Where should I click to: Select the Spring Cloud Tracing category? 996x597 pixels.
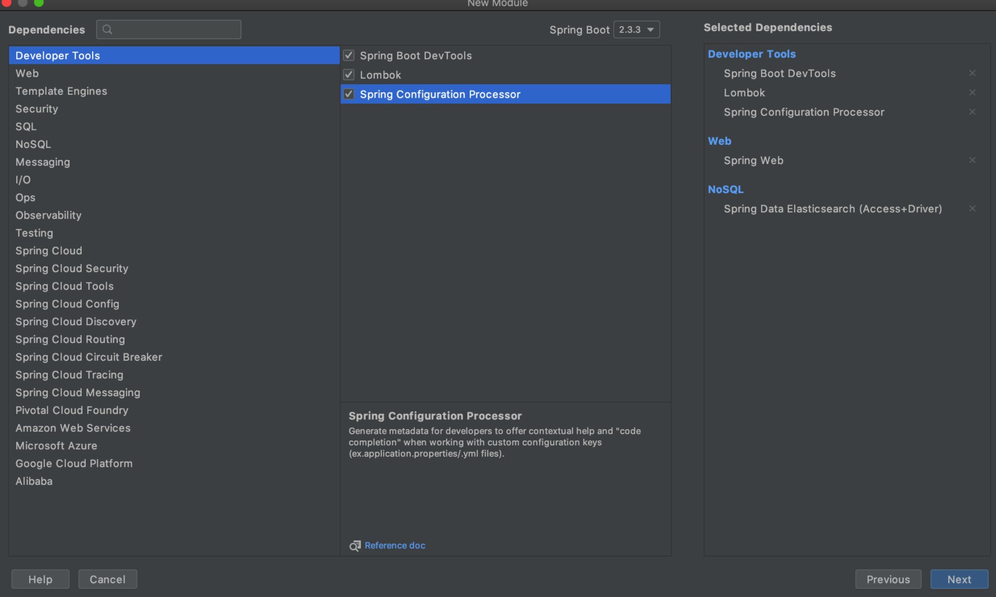[x=174, y=375]
